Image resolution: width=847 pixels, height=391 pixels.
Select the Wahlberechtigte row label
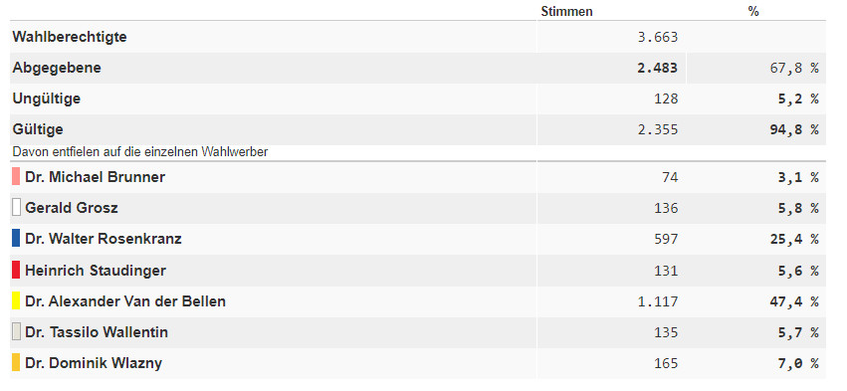[x=70, y=37]
